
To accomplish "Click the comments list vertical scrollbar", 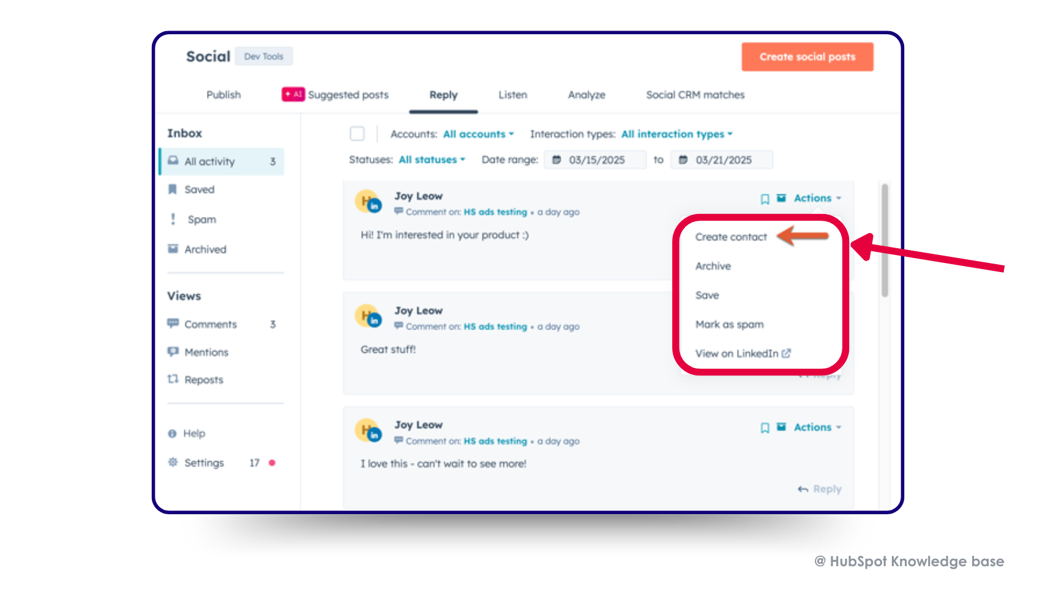I will point(885,240).
